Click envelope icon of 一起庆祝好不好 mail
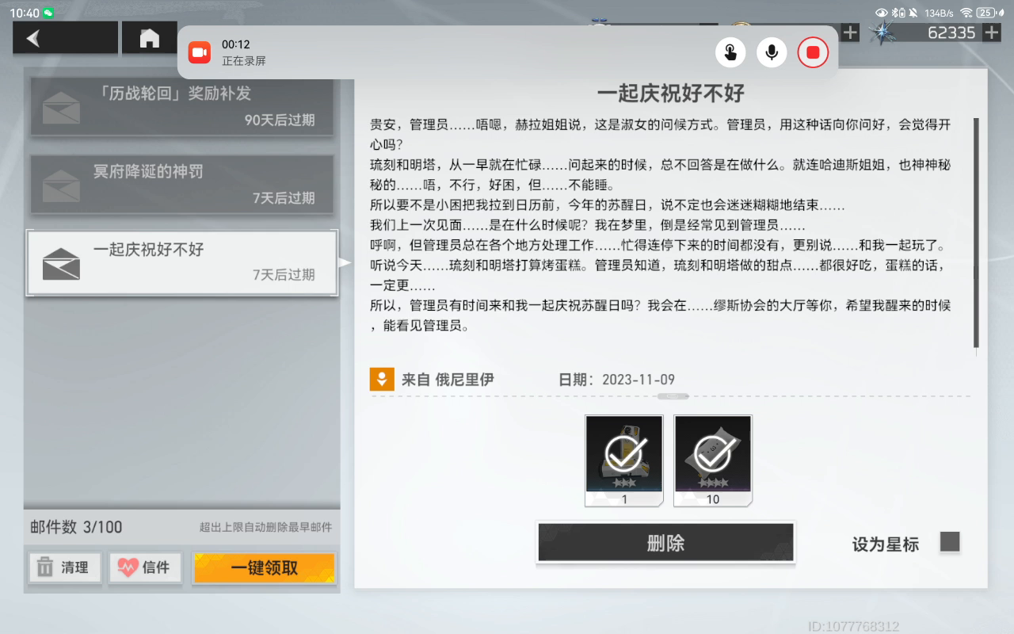The image size is (1014, 634). 61,264
